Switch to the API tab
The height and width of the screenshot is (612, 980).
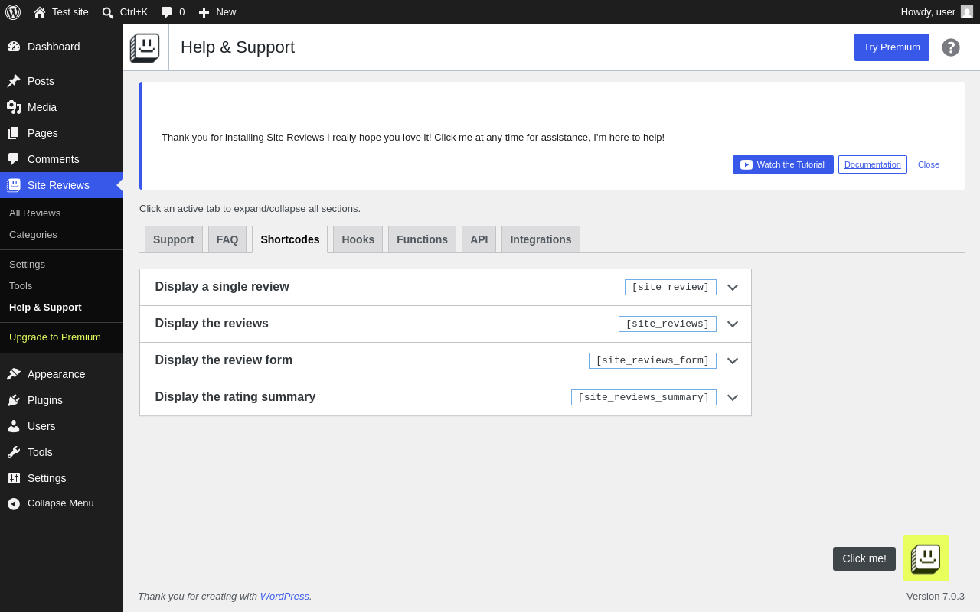[479, 239]
